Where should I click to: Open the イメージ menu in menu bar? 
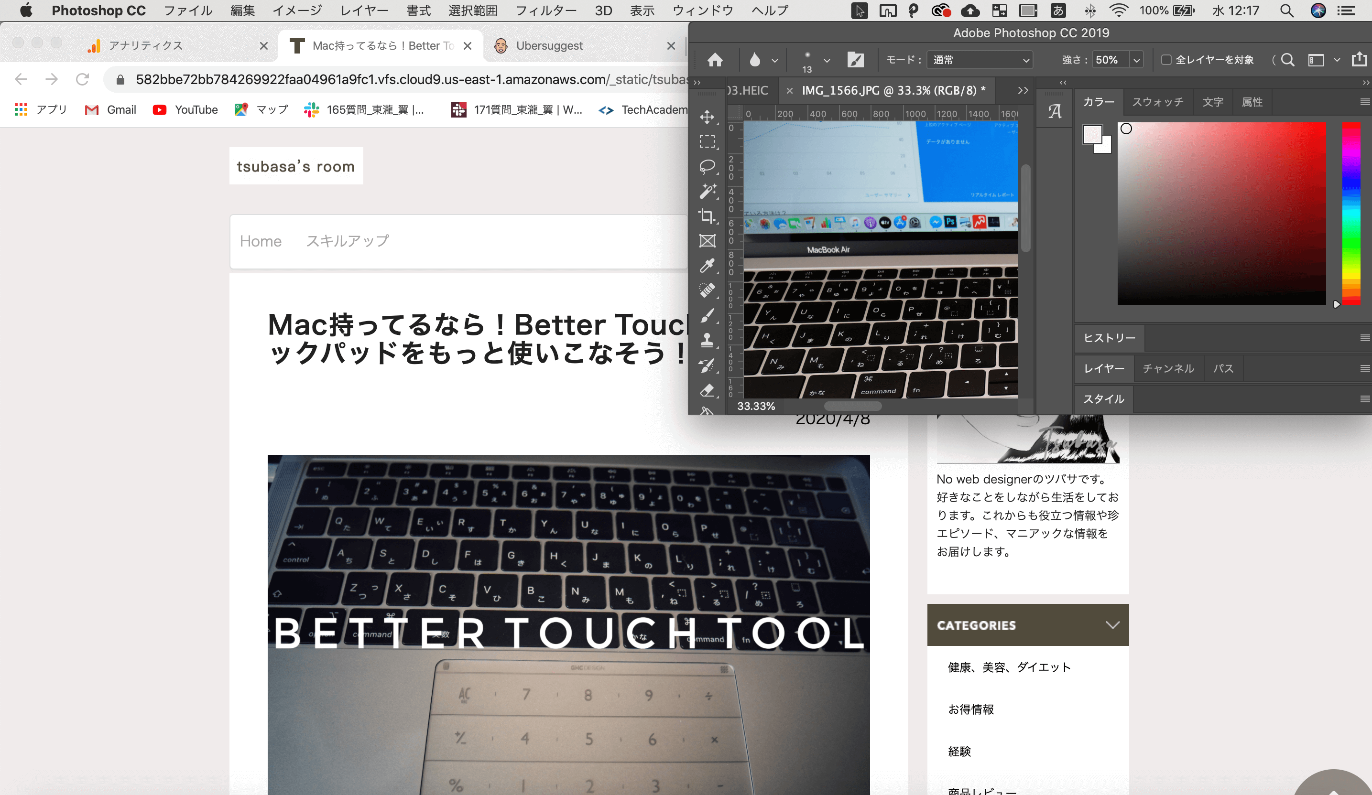click(x=297, y=11)
